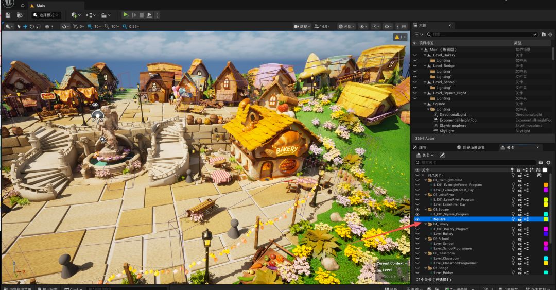Click the yellow warning indicator in the viewport

pyautogui.click(x=400, y=37)
